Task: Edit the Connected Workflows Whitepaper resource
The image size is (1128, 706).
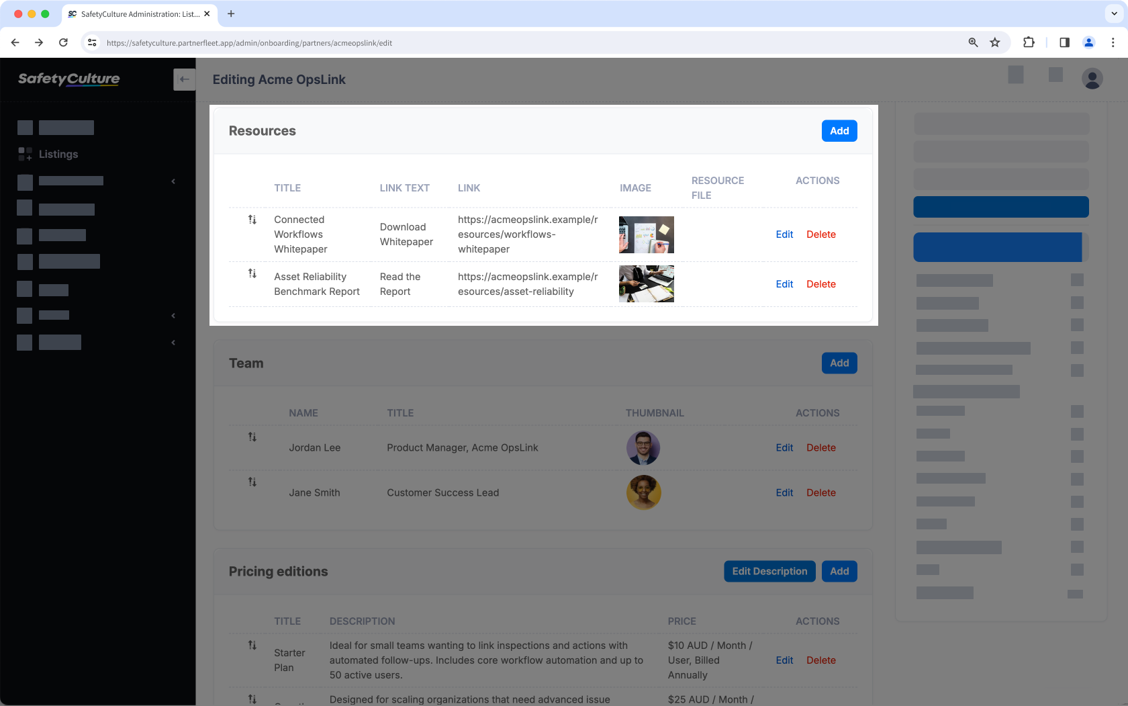Action: (784, 234)
